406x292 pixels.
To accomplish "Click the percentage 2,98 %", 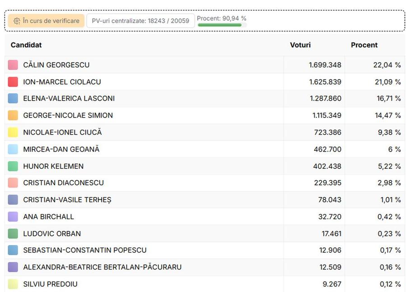I will 389,183.
